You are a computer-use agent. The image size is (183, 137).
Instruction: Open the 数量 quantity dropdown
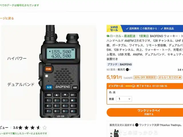point(124,99)
